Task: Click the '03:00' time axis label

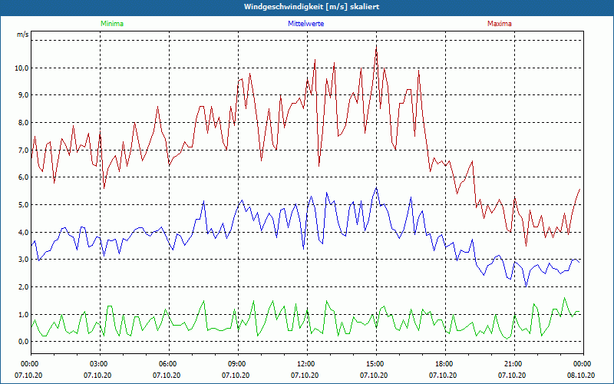Action: (x=98, y=364)
